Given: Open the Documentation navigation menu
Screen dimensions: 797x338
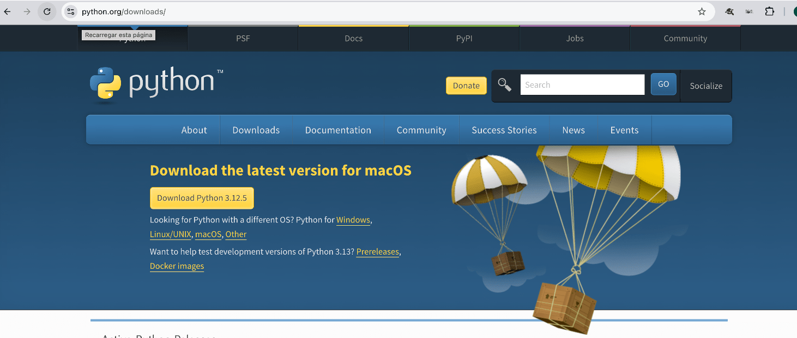Looking at the screenshot, I should pos(338,130).
